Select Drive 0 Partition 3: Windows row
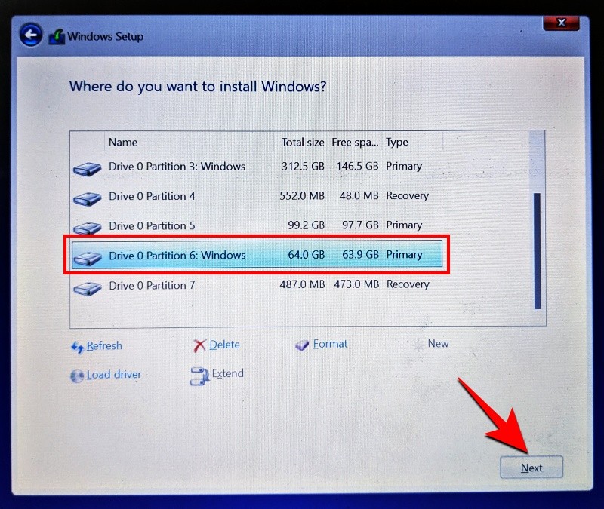 pyautogui.click(x=257, y=167)
